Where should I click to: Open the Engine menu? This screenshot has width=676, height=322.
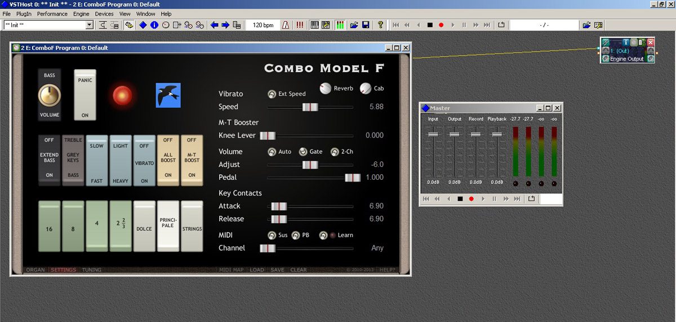pyautogui.click(x=81, y=13)
